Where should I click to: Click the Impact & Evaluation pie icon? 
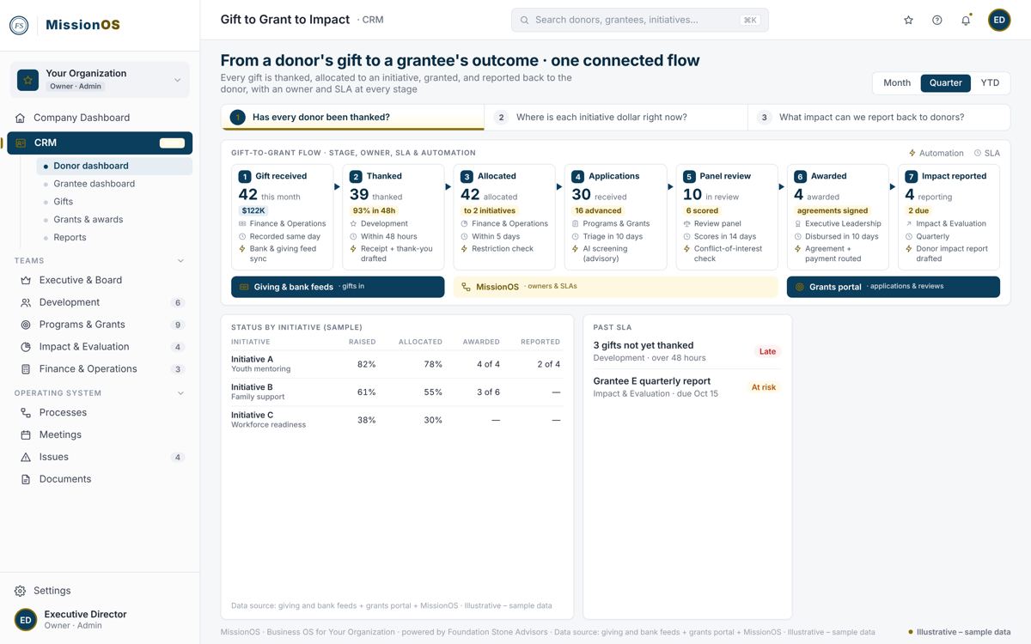[26, 347]
